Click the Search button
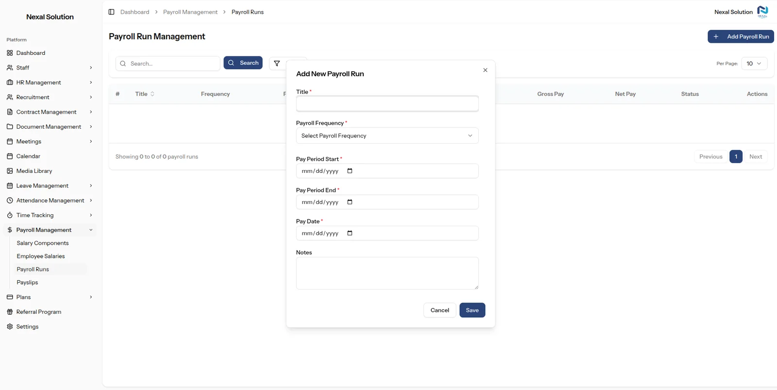777x390 pixels. (x=243, y=63)
